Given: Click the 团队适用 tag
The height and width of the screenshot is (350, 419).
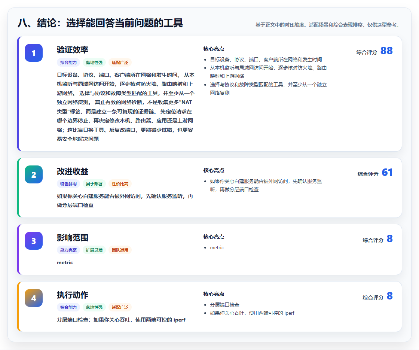Looking at the screenshot, I should tap(120, 250).
